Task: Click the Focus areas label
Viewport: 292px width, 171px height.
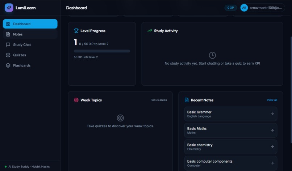Action: pos(159,100)
